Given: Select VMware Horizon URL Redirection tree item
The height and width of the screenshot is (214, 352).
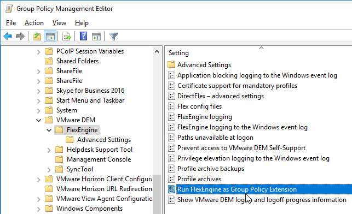Looking at the screenshot, I should coord(104,189).
